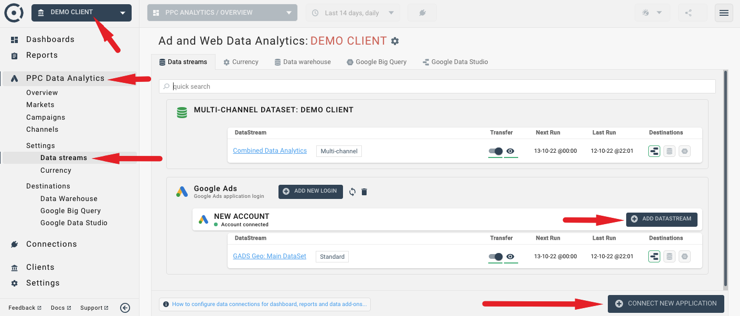
Task: Open the Docs link
Action: click(x=61, y=308)
